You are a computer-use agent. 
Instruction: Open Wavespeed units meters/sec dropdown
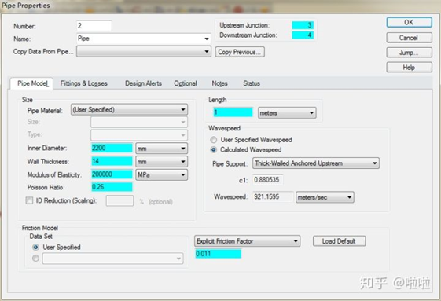[x=325, y=197]
